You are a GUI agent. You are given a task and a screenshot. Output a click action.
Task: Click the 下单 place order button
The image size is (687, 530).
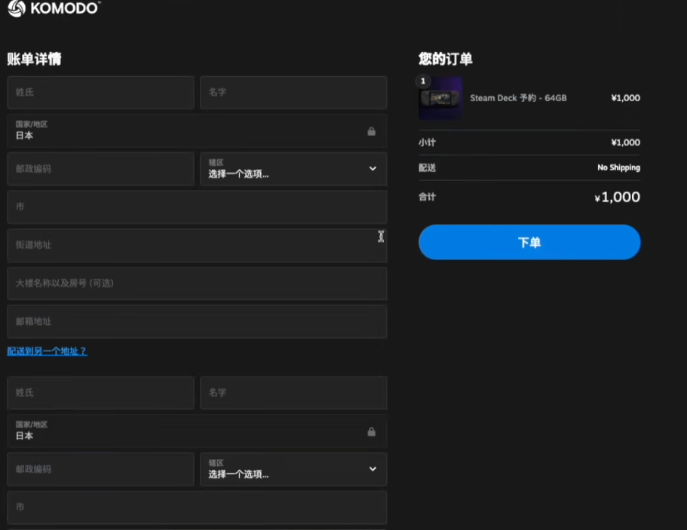[x=529, y=242]
